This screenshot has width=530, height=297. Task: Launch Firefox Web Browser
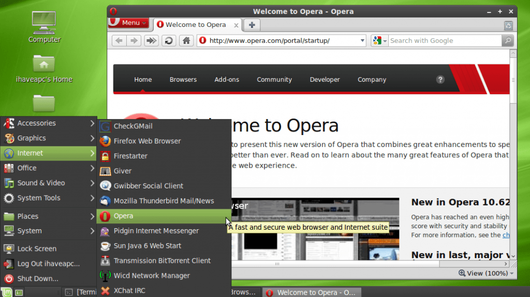click(164, 141)
